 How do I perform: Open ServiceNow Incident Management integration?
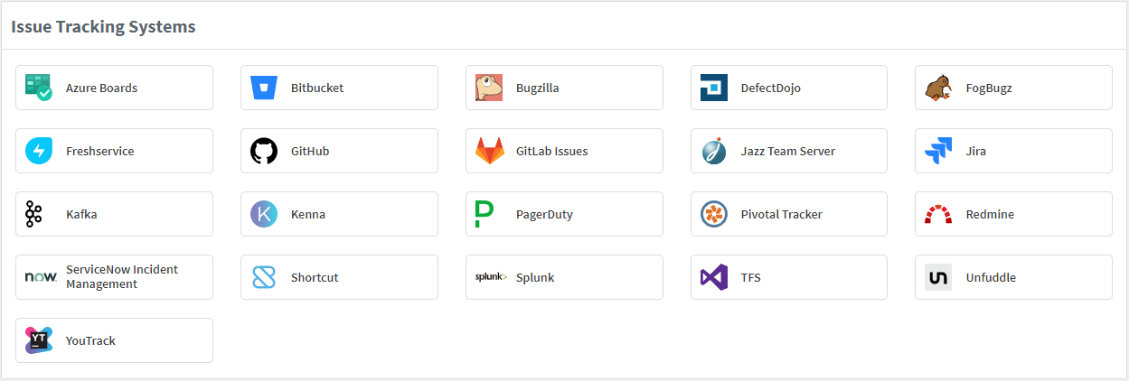click(114, 277)
